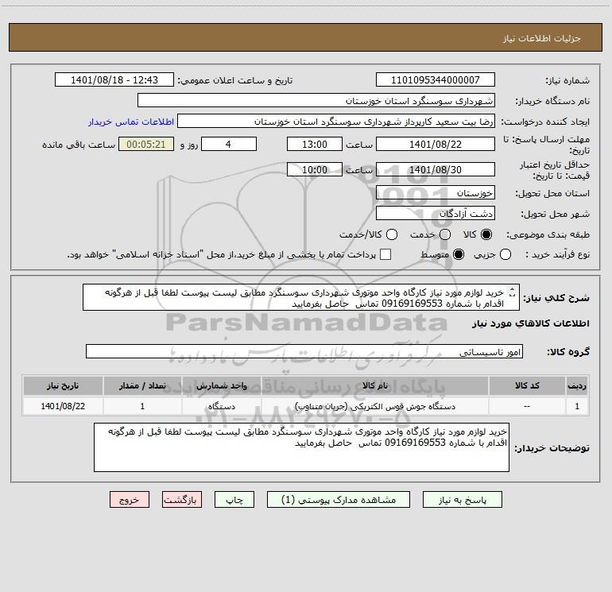
Task: Click the گروه کالا field امور تاسیساتی
Action: click(304, 351)
